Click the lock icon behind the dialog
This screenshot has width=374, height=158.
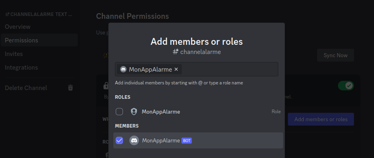click(106, 86)
